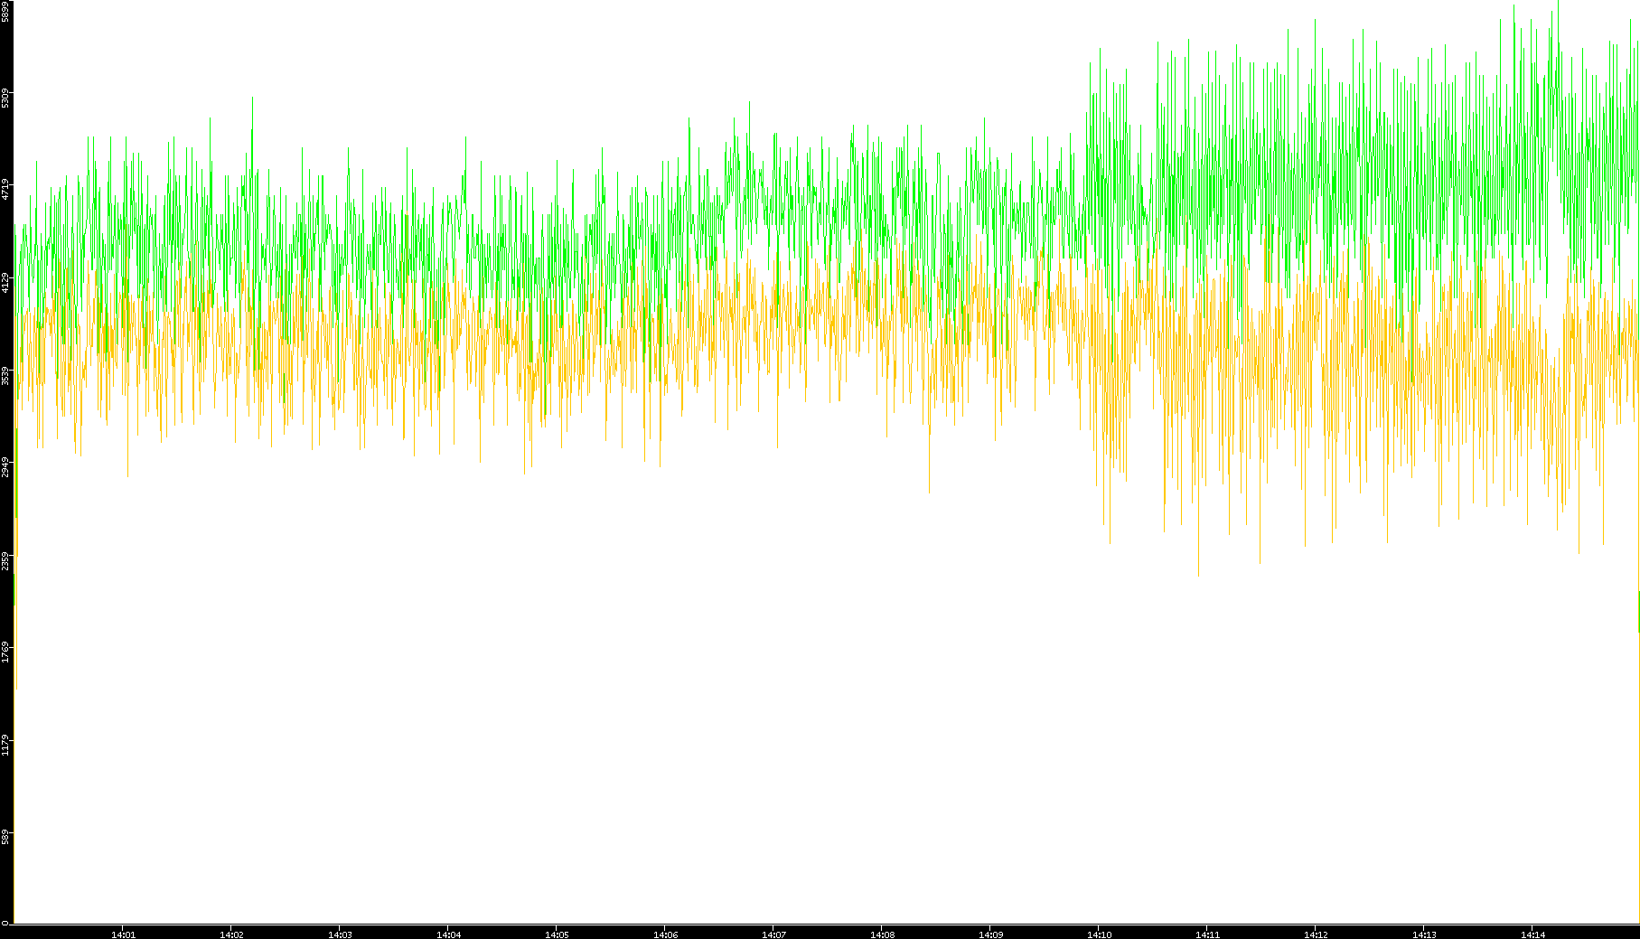Select the 14:10 time marker
Viewport: 1640px width, 939px height.
[1099, 934]
